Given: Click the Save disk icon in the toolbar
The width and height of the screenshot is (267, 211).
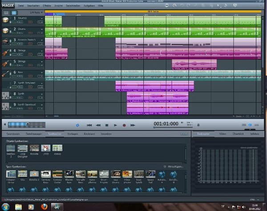Looking at the screenshot, I should 167,6.
